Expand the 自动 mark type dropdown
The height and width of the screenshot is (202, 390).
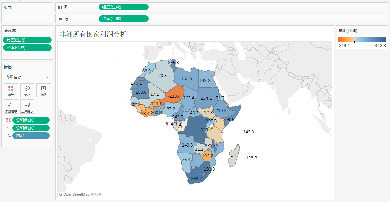click(x=48, y=77)
